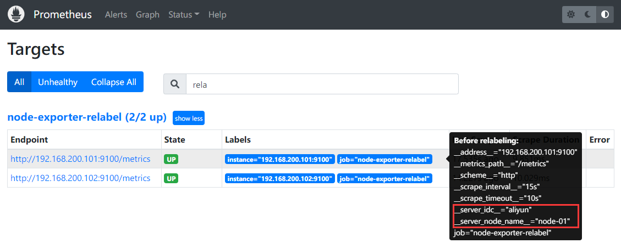The image size is (621, 243).
Task: Open the 192.168.200.102:9100 metrics endpoint
Action: click(x=80, y=178)
